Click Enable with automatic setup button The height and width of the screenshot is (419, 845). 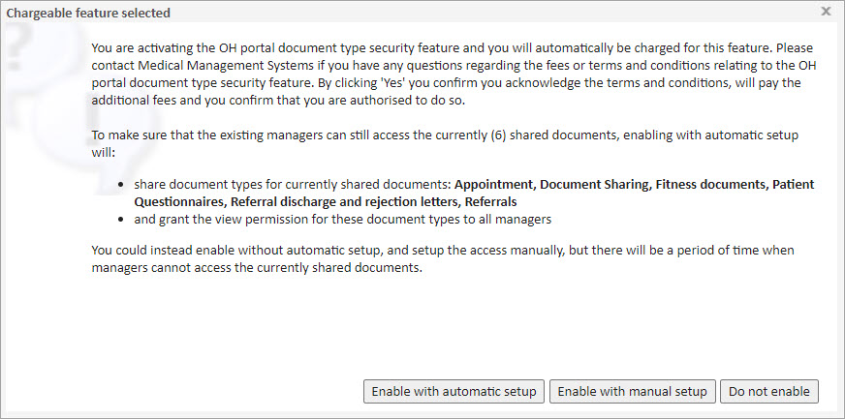pos(454,392)
